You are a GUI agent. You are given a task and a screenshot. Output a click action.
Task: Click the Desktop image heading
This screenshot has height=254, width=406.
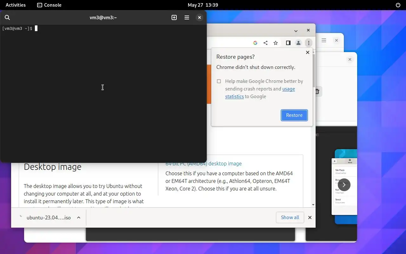click(53, 167)
